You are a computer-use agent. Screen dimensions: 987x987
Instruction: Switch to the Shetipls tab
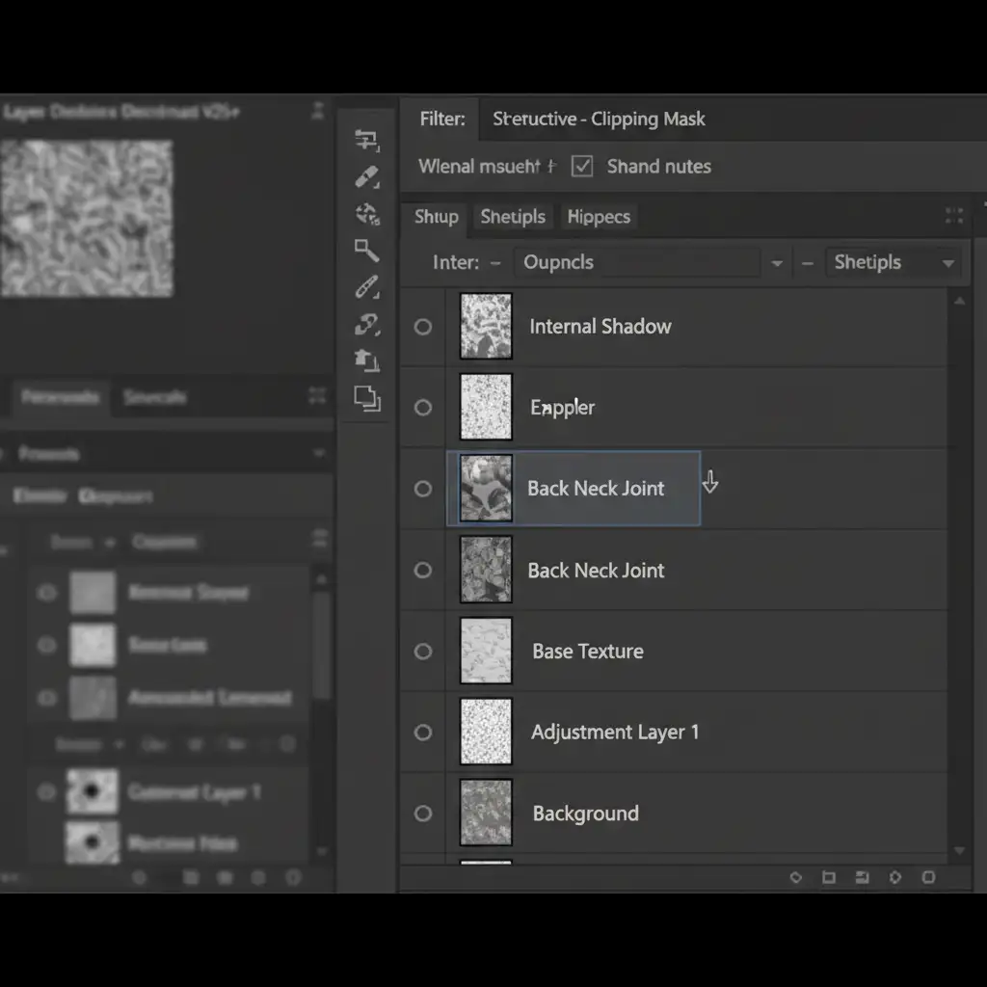click(513, 217)
